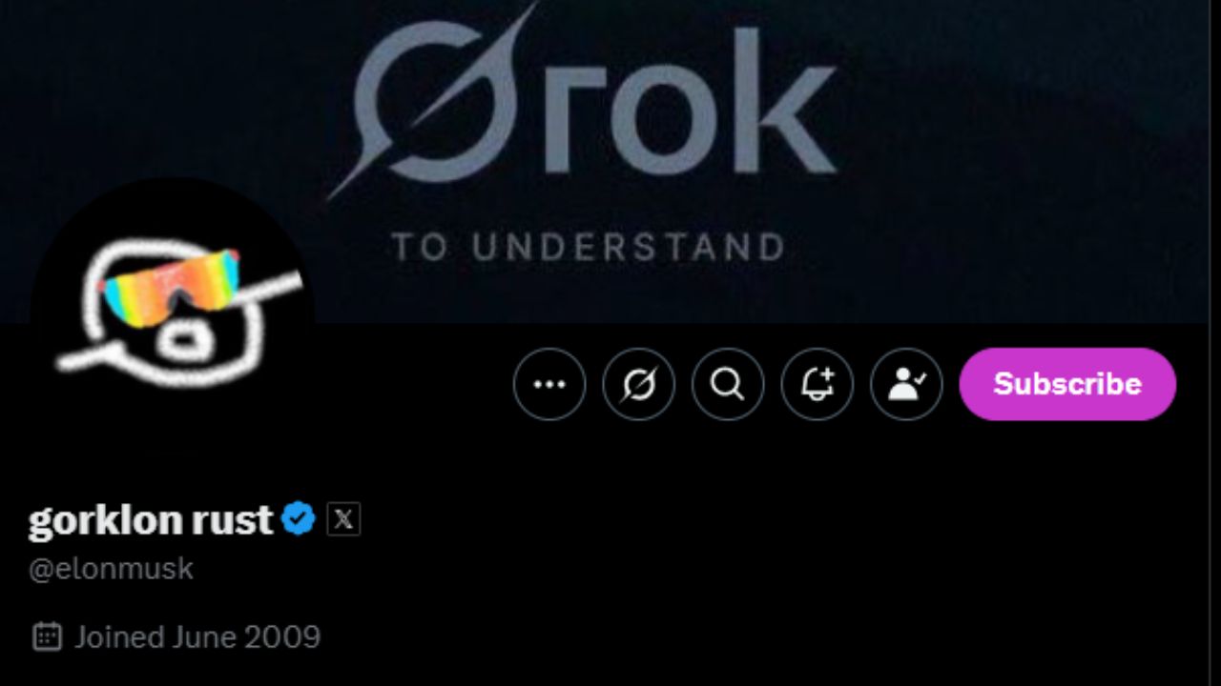Click the calendar icon beside join date
The image size is (1221, 686).
47,636
